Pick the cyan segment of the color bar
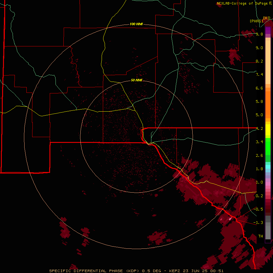Screen dimensions: 273x273 pos(268,167)
